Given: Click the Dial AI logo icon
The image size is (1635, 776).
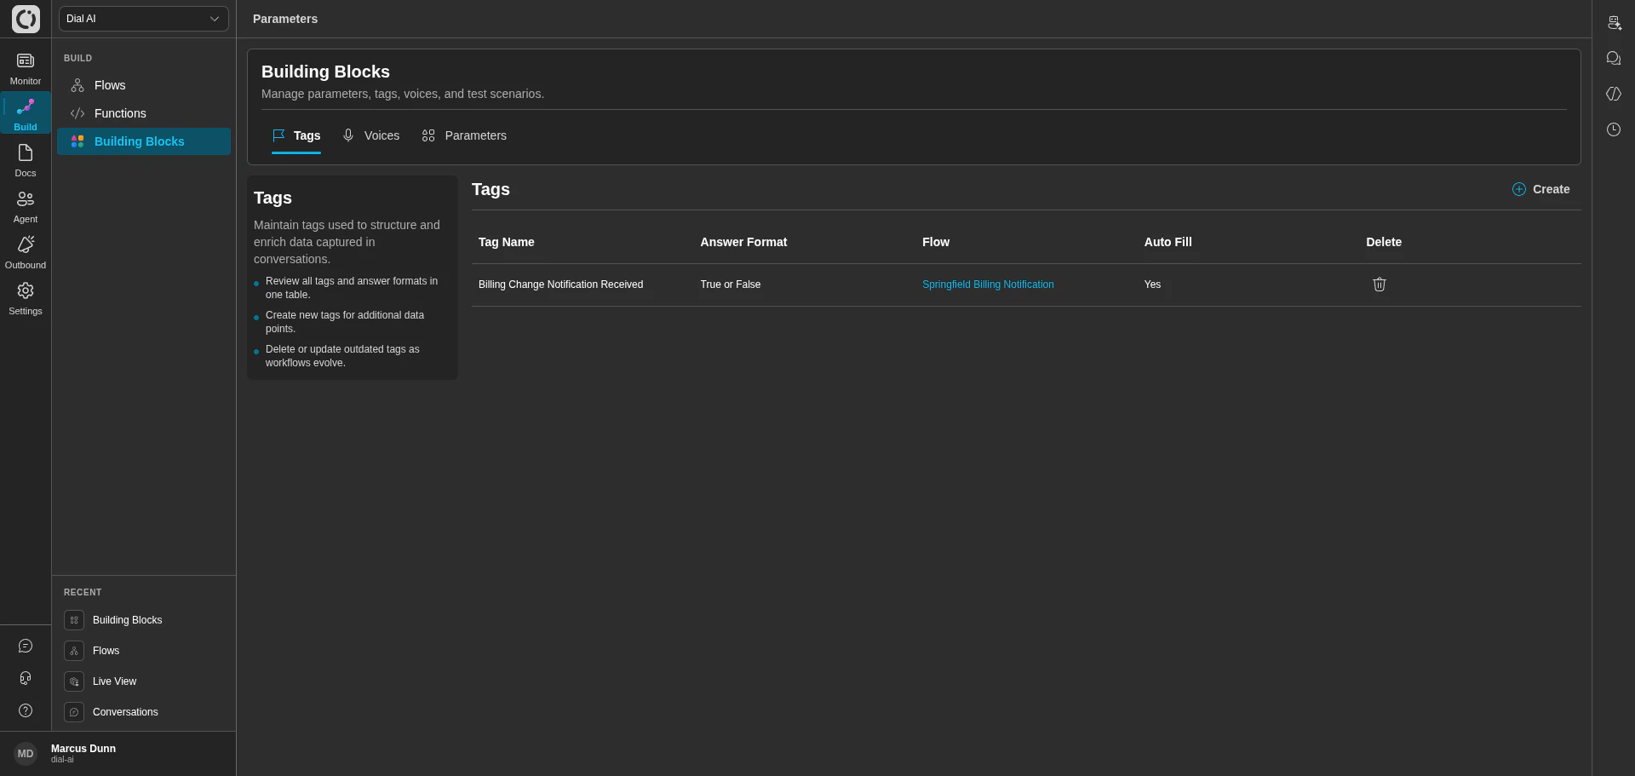Looking at the screenshot, I should 26,19.
